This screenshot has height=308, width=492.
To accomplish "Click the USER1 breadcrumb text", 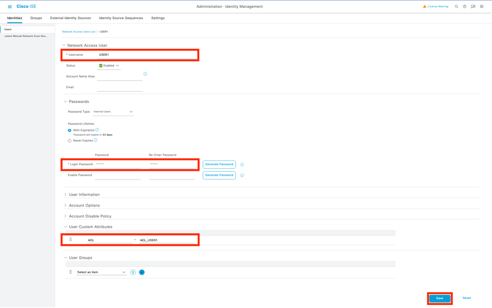I will (104, 31).
